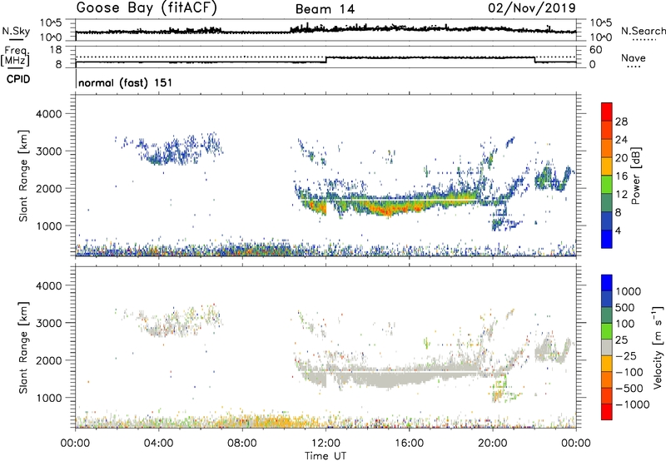Click the '20:00' time tick label
This screenshot has width=666, height=461.
[492, 444]
